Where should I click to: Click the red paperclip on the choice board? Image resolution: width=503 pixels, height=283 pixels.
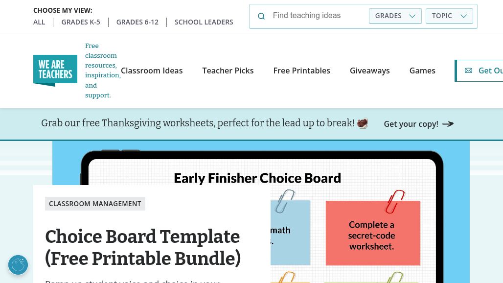[x=395, y=201]
